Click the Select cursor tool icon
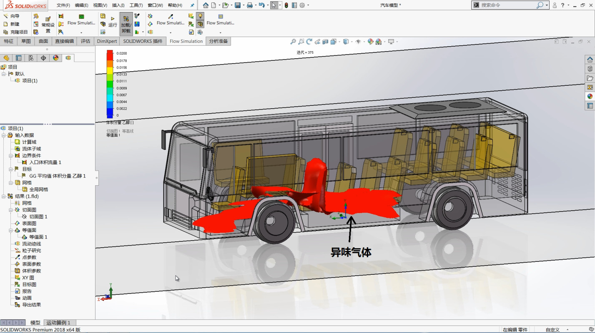The image size is (595, 333). point(274,5)
